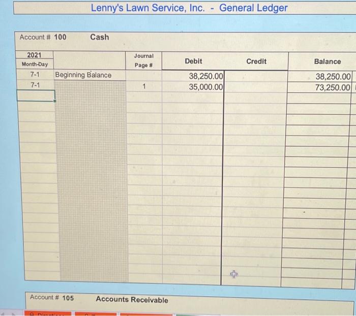Click the Balance column header
356x316 pixels.
[x=328, y=61]
